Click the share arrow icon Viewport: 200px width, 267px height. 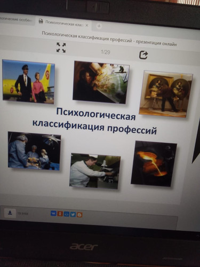point(143,55)
